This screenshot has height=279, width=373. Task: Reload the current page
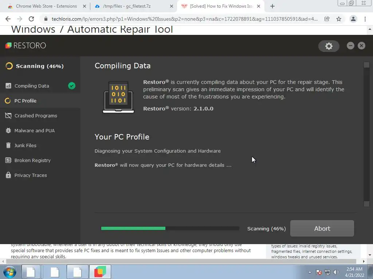pos(31,19)
